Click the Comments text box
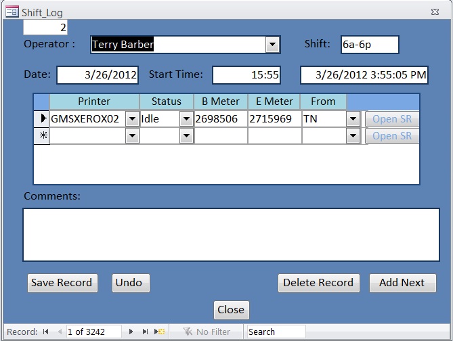453x341 pixels. pyautogui.click(x=231, y=235)
